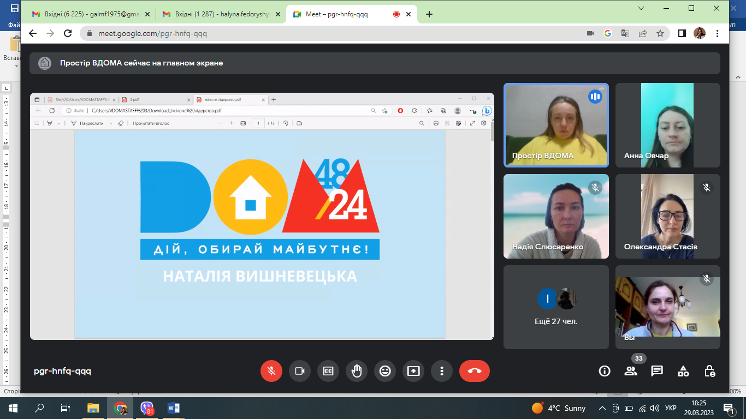Open Viber from the Windows taskbar
This screenshot has height=419, width=746.
pyautogui.click(x=147, y=408)
